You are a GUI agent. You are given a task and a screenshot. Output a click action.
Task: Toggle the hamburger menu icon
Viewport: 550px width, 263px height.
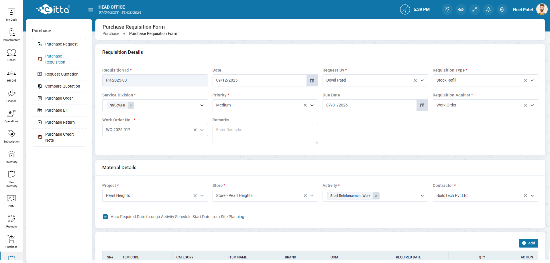click(91, 10)
